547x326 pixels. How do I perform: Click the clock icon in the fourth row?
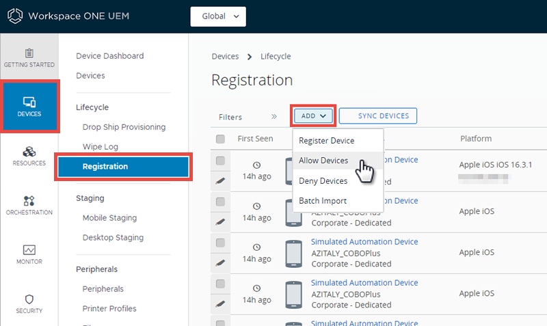pyautogui.click(x=257, y=288)
